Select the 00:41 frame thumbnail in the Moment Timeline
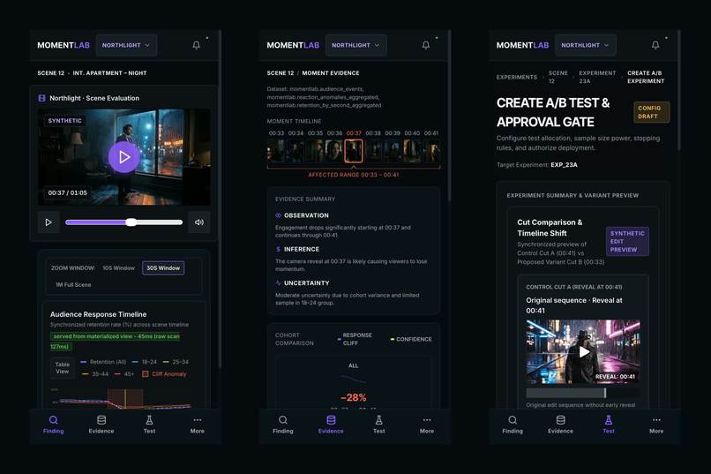The width and height of the screenshot is (711, 474). point(431,151)
